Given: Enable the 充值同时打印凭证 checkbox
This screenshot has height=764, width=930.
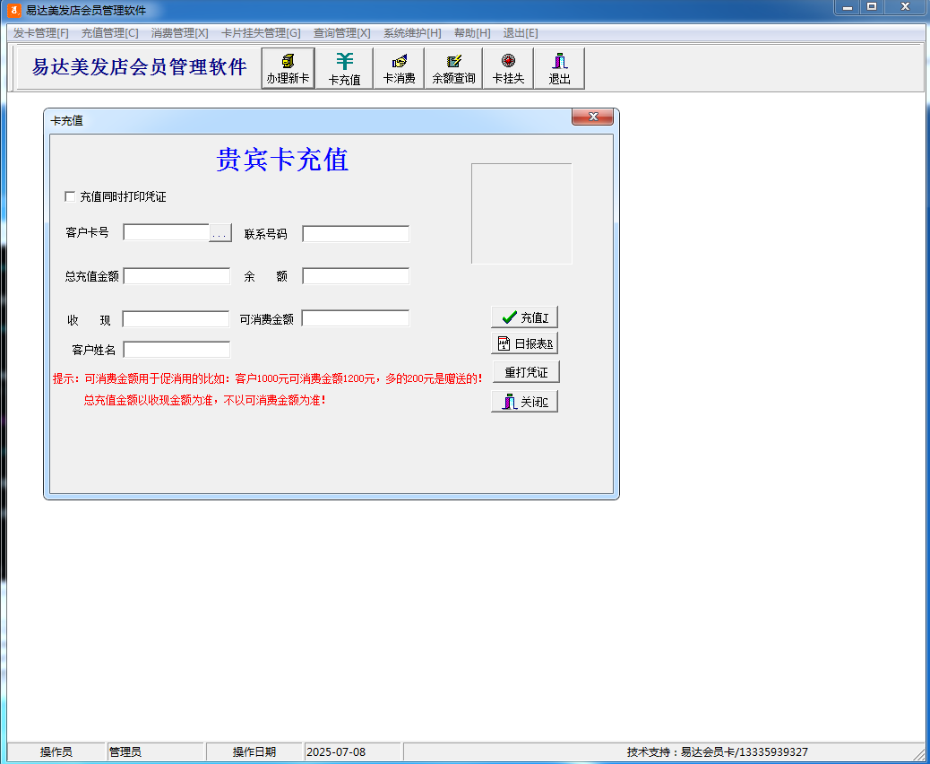Looking at the screenshot, I should tap(70, 196).
